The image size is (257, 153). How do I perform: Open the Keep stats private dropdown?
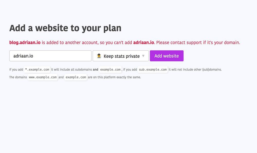[121, 56]
